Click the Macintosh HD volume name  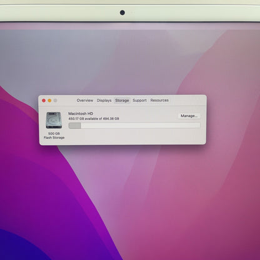coord(81,114)
